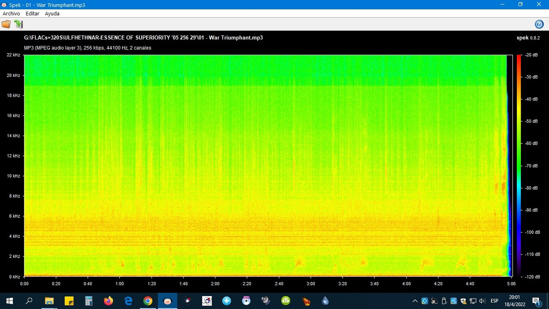Open the volume control tray icon
549x309 pixels.
482,301
